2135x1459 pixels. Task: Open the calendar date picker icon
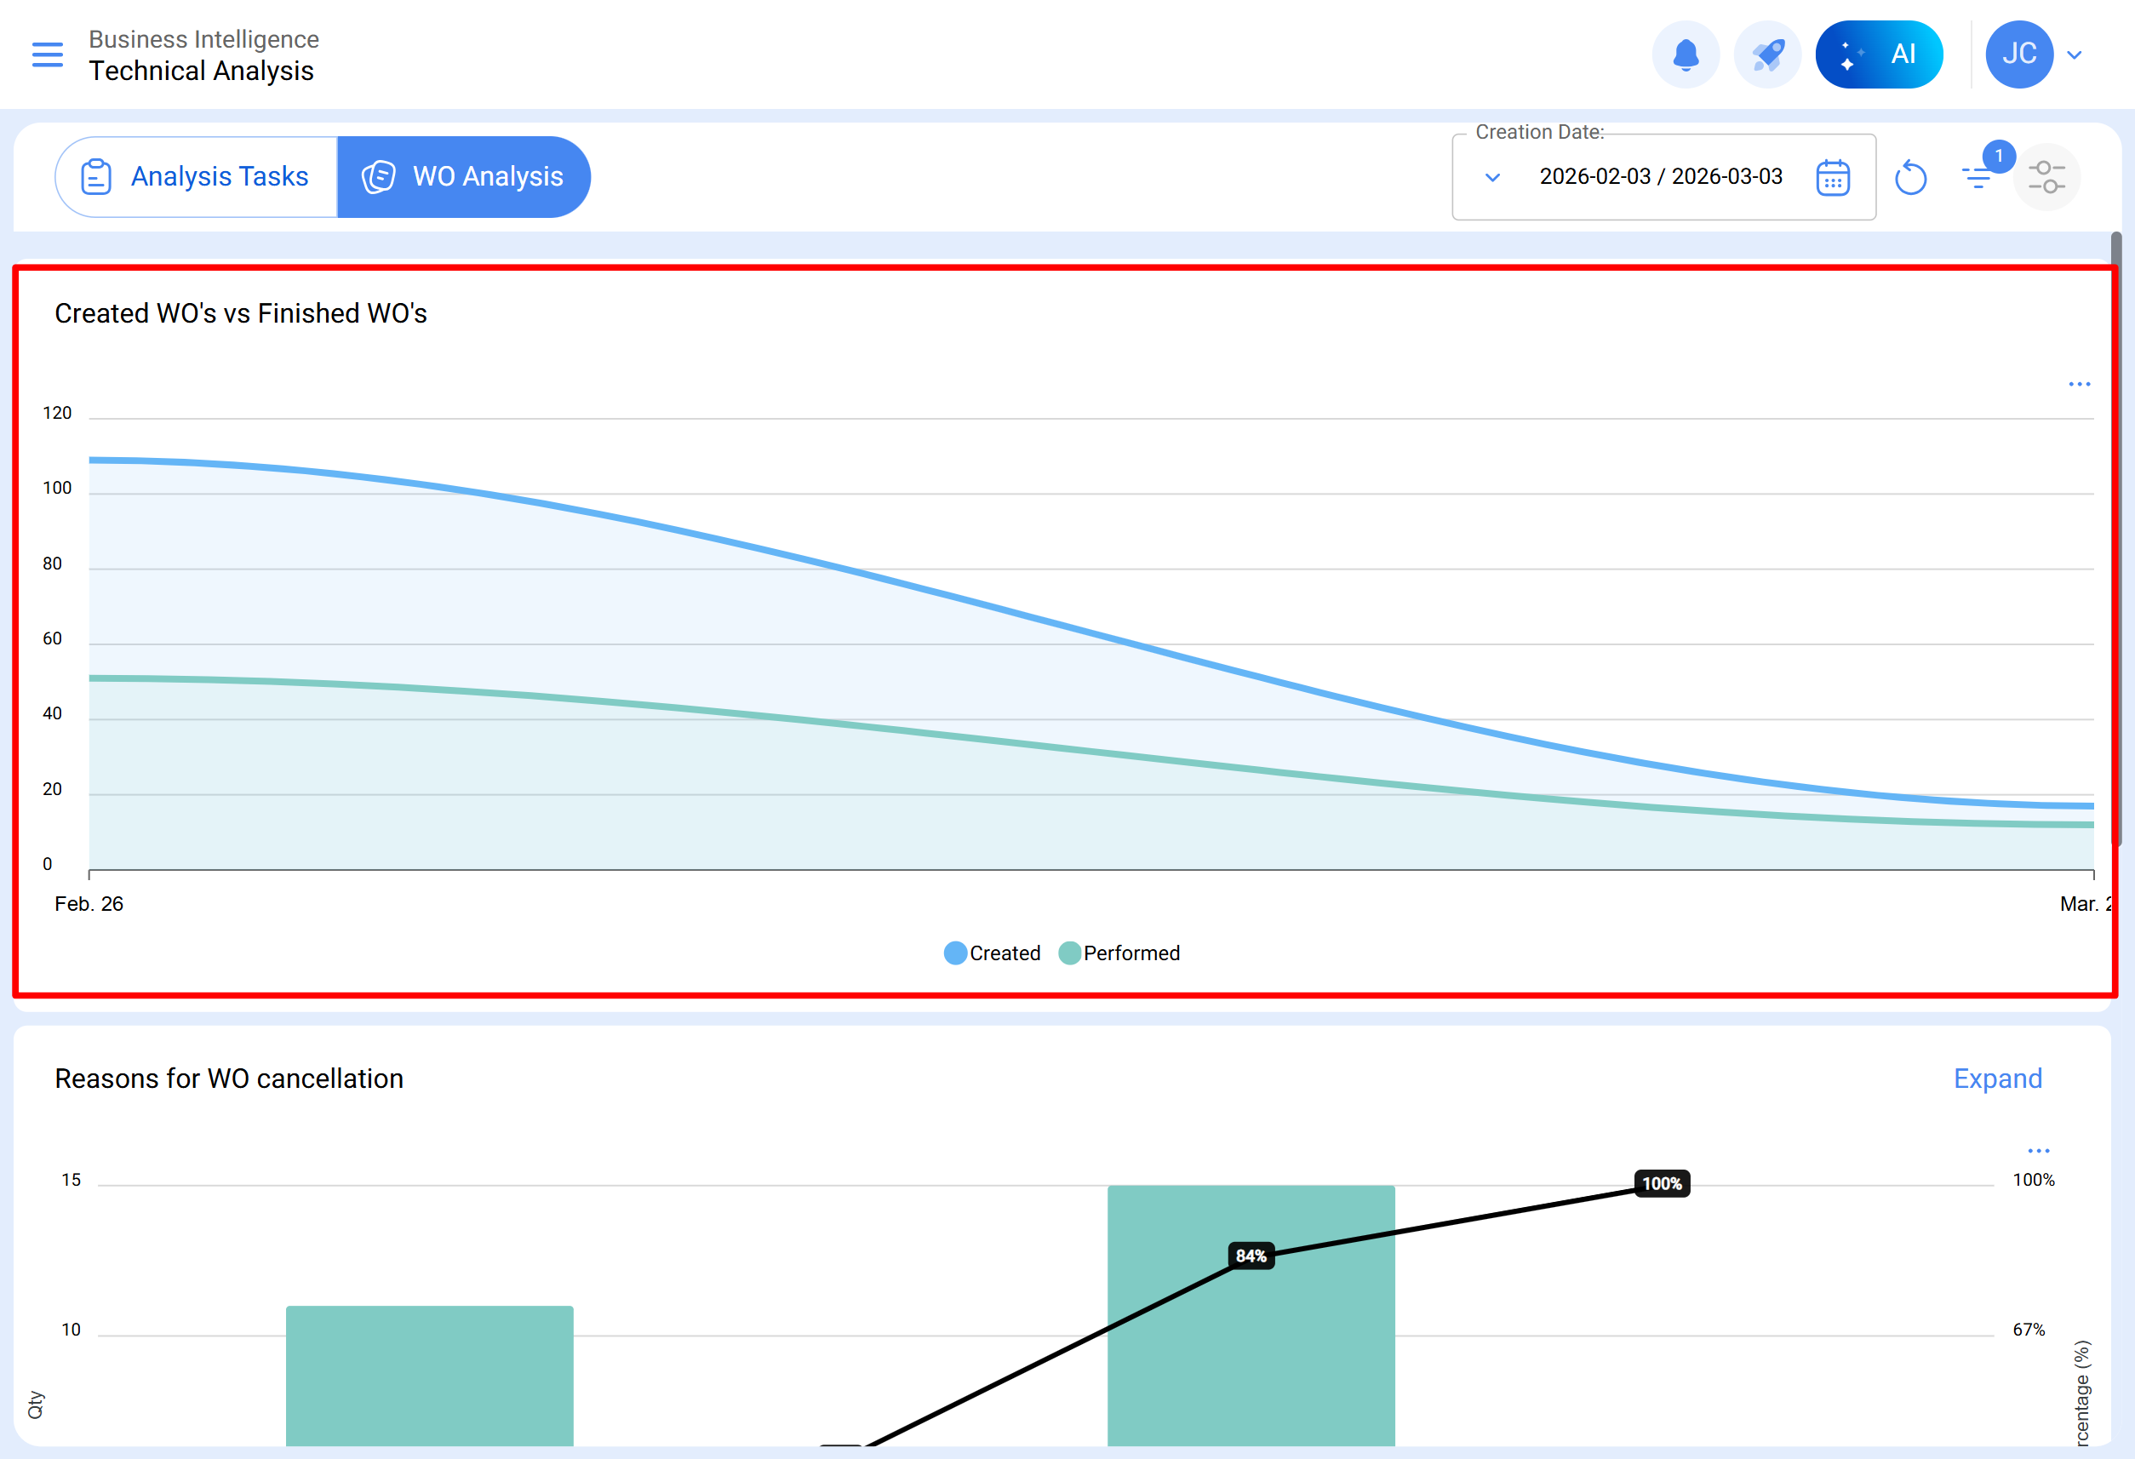1832,177
